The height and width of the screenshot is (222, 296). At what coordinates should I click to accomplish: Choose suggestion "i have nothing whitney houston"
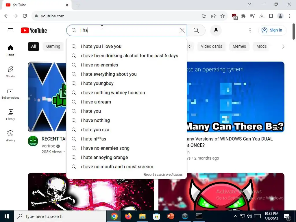(x=127, y=93)
